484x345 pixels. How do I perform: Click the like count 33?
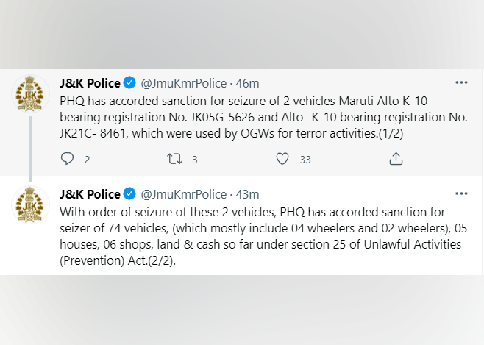coord(305,160)
